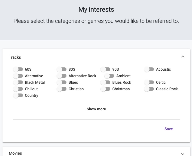
Task: Switch on the Celtic toggle
Action: 149,82
